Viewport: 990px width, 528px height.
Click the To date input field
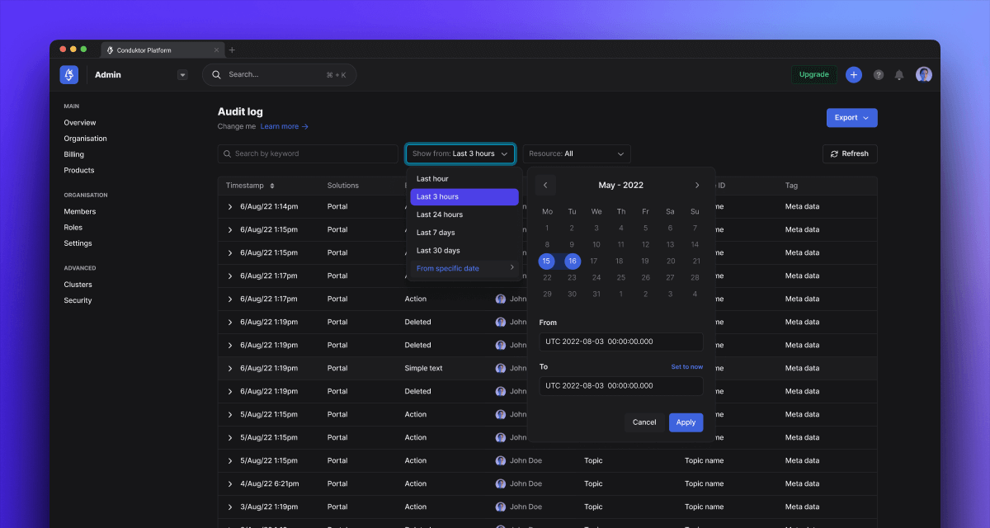[x=621, y=385]
